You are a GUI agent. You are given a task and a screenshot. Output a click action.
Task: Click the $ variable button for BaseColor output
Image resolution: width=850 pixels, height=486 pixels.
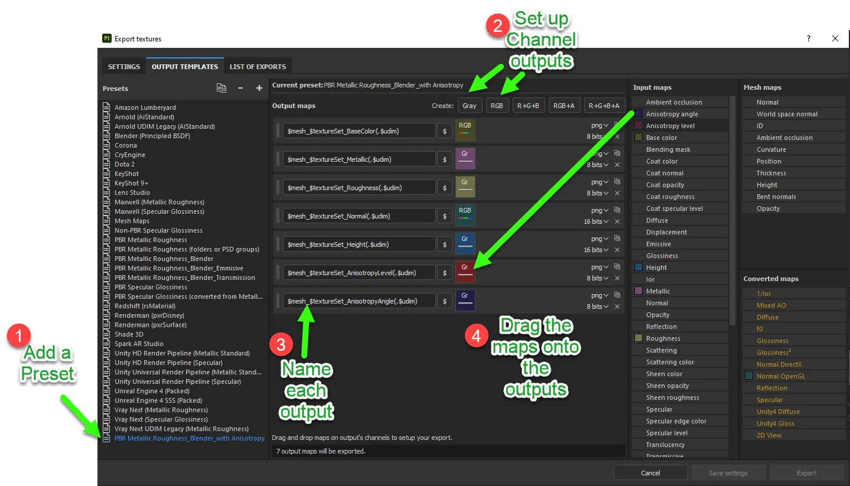[444, 131]
